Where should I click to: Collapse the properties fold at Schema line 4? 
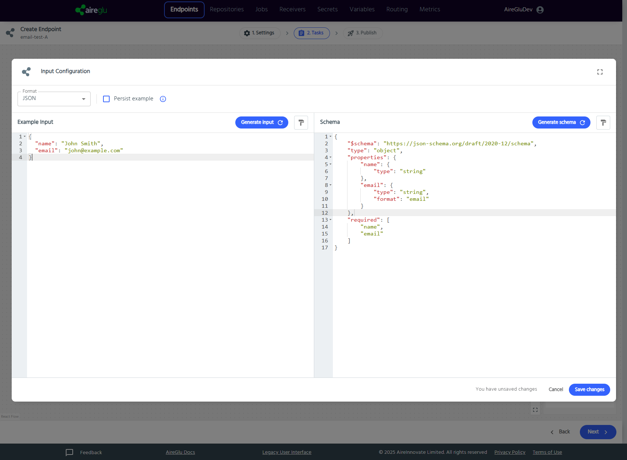[330, 157]
